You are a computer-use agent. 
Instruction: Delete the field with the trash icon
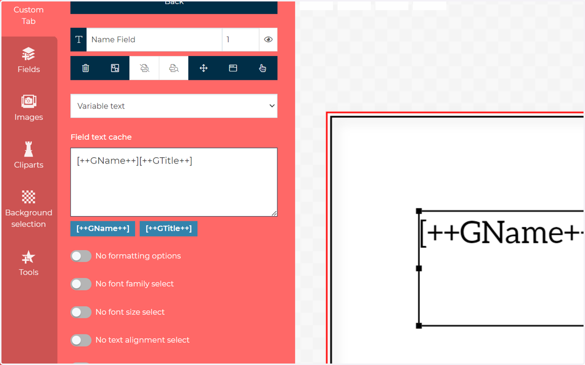tap(85, 68)
